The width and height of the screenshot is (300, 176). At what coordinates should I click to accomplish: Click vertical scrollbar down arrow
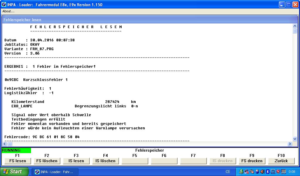[295, 139]
